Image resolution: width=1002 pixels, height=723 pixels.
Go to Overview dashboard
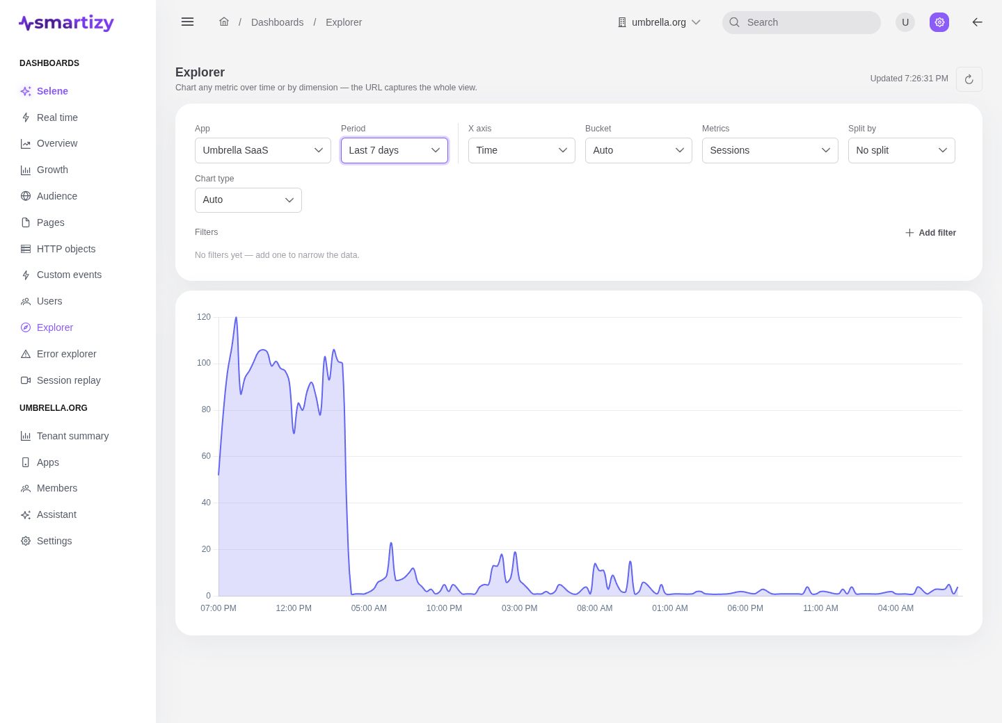[x=57, y=144]
